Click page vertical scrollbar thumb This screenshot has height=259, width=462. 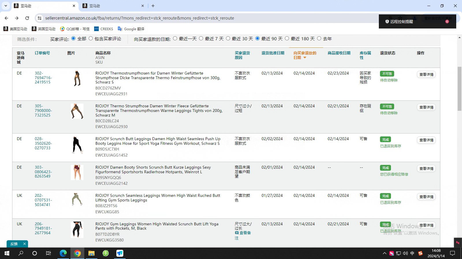pyautogui.click(x=459, y=89)
